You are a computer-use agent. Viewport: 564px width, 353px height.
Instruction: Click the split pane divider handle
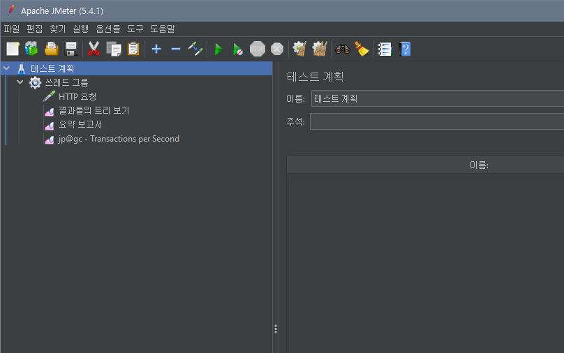[276, 329]
